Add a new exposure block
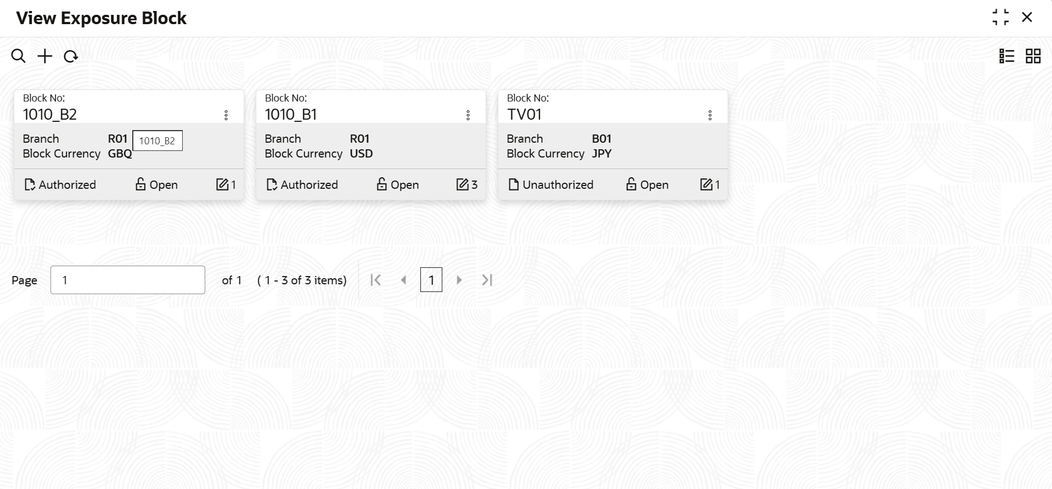This screenshot has height=489, width=1052. coord(45,56)
